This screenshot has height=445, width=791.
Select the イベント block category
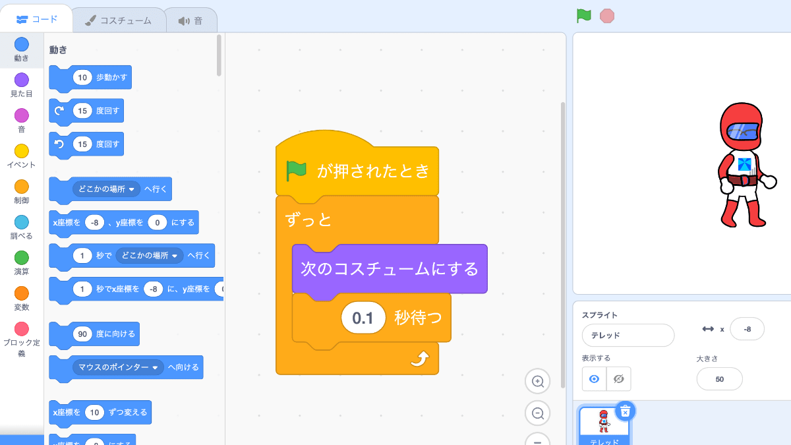(x=22, y=157)
